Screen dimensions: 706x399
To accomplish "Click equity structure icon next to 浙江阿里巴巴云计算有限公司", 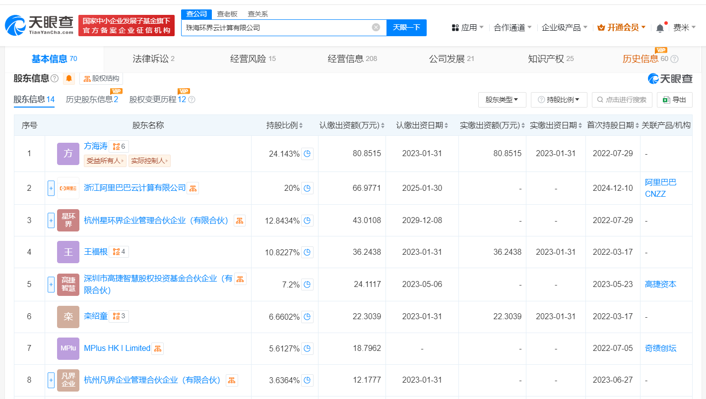I will [193, 188].
